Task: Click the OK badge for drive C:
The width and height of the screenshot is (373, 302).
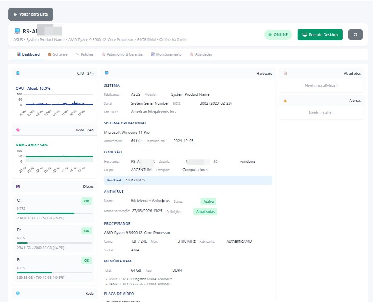Action: pos(87,201)
